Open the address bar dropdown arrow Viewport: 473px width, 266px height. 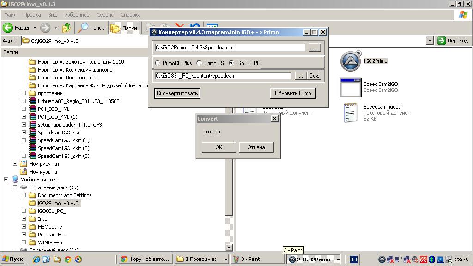(x=430, y=41)
